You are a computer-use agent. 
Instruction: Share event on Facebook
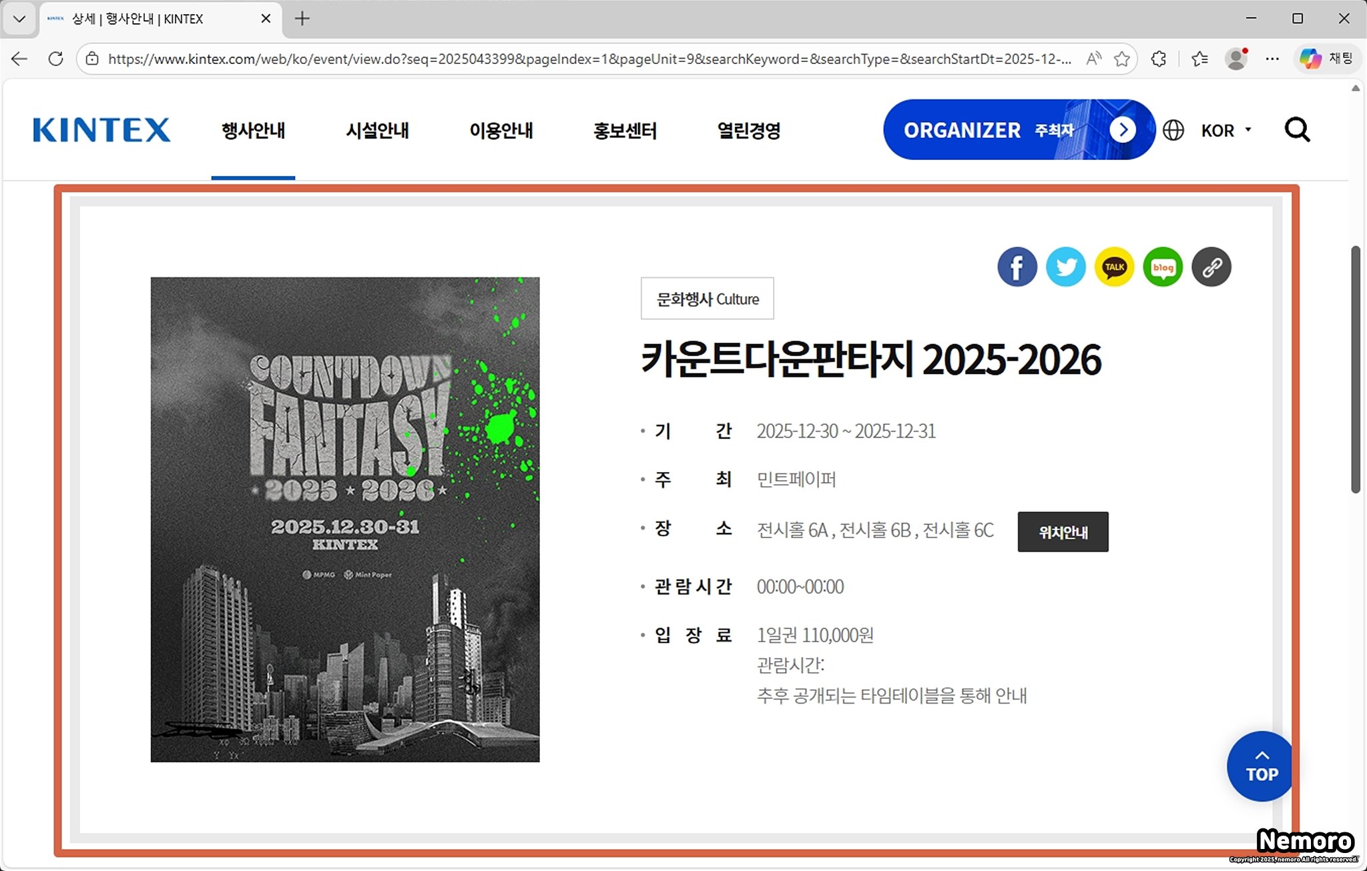pyautogui.click(x=1017, y=267)
